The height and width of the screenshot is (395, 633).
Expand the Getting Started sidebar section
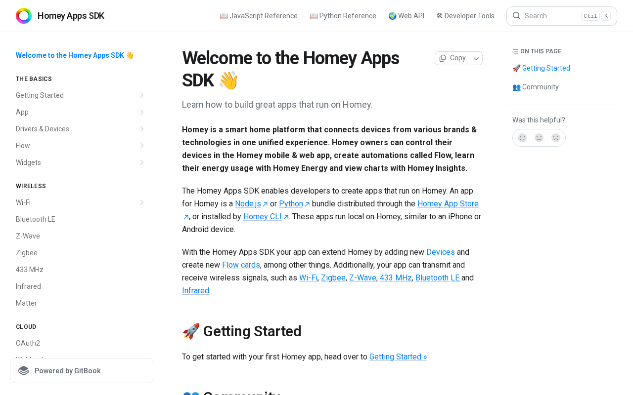point(141,95)
